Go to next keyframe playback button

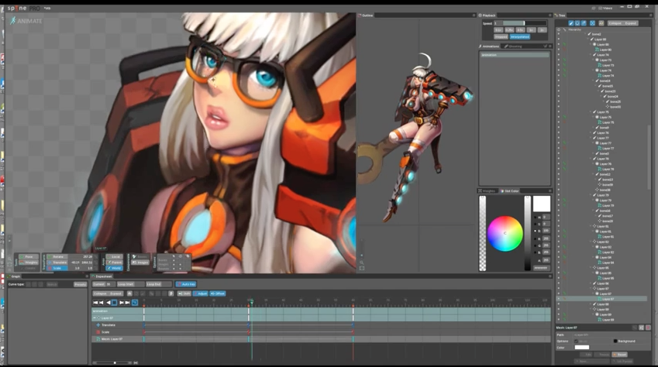[122, 303]
